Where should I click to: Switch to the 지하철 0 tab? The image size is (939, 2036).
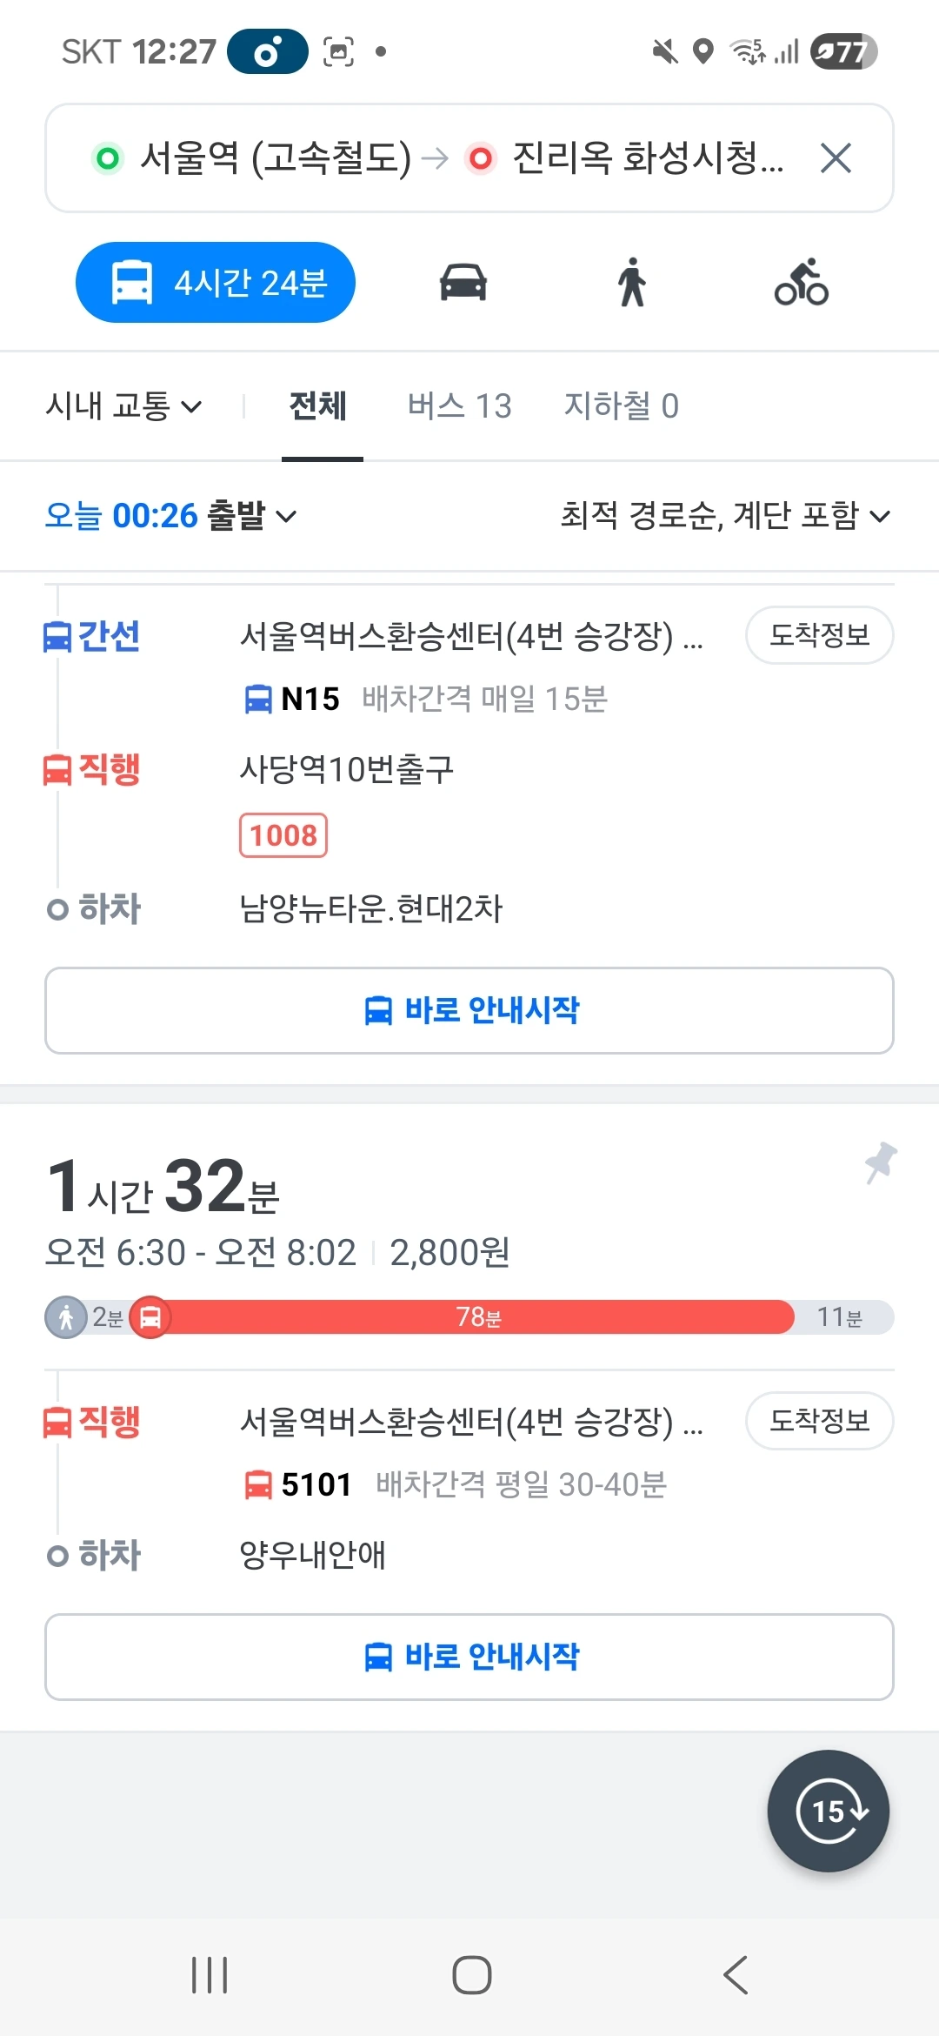point(622,406)
